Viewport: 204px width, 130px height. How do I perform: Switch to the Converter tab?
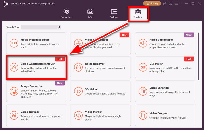tap(66, 14)
